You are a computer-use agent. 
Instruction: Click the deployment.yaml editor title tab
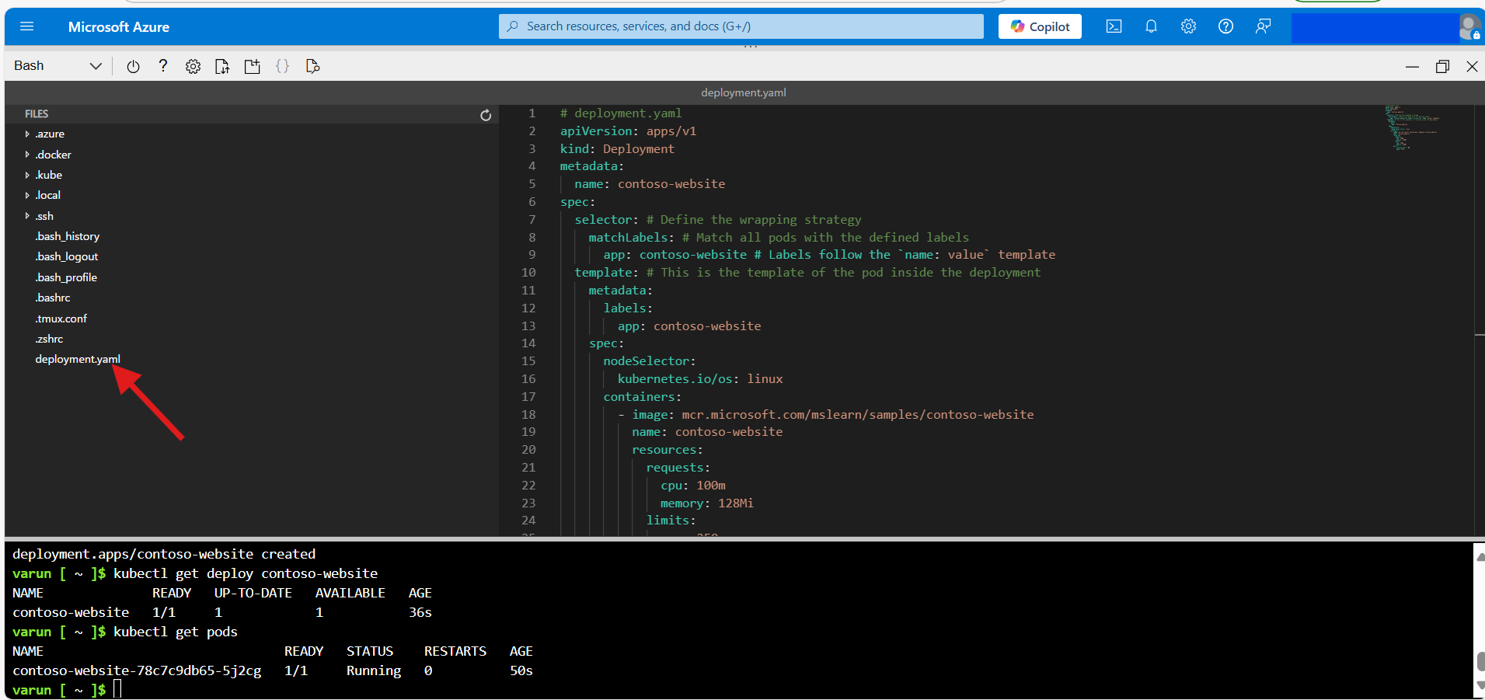tap(743, 92)
